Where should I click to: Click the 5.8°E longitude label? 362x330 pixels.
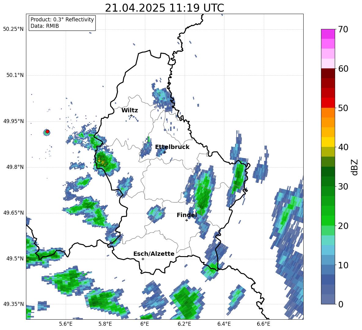[105, 324]
